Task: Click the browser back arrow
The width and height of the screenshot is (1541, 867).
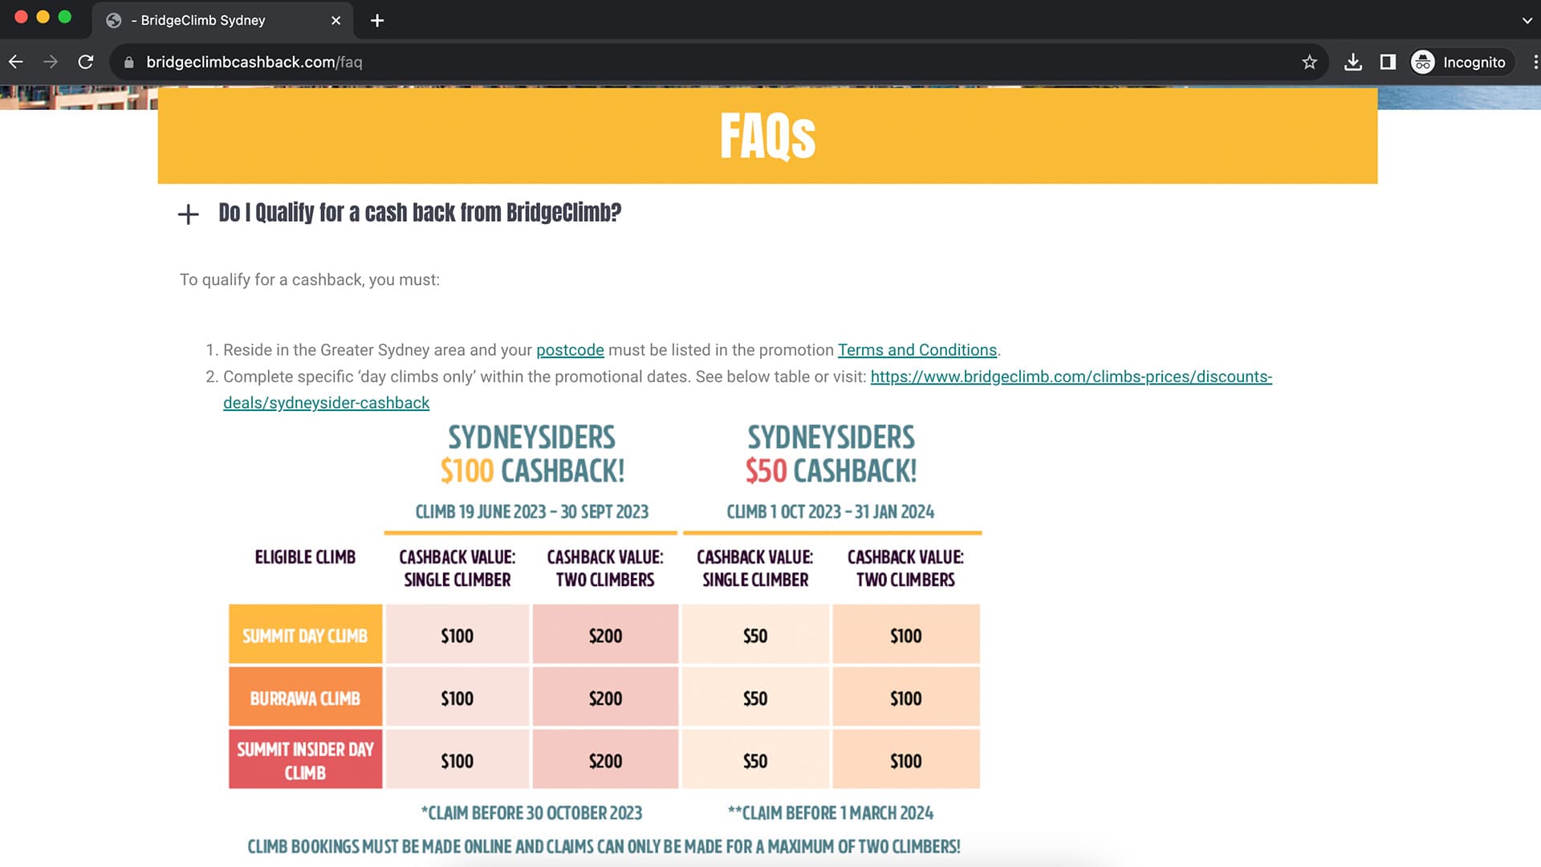Action: [x=16, y=62]
